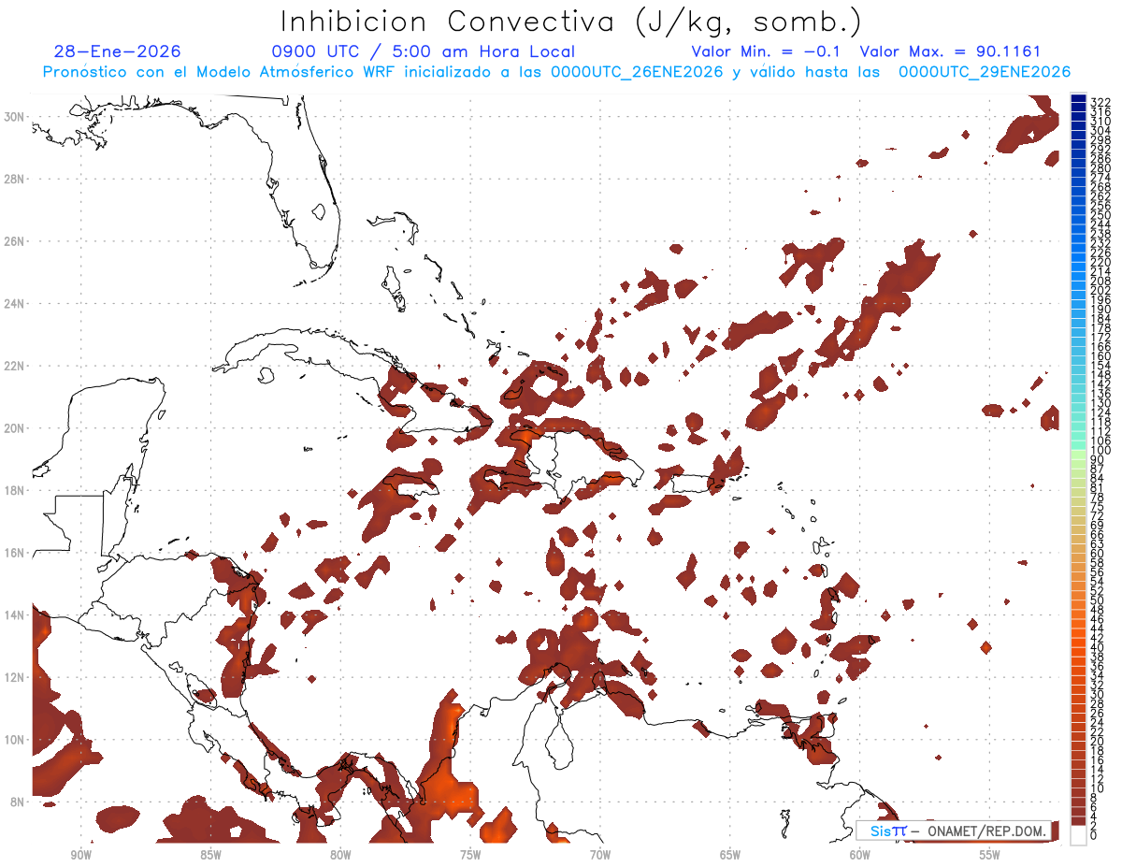Viewport: 1122px width, 867px height.
Task: Click the colorbar value label "322"
Action: (x=1100, y=101)
